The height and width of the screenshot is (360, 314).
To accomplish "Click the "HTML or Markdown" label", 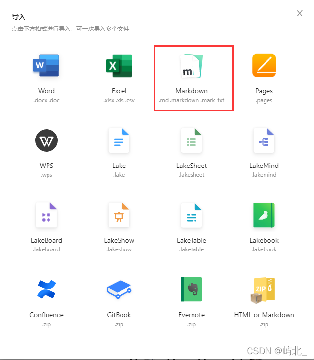I will [x=264, y=315].
